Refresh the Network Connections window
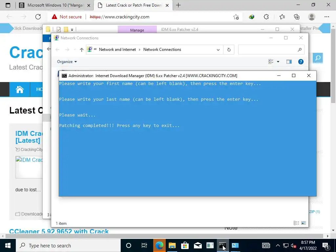This screenshot has width=336, height=252. (229, 50)
